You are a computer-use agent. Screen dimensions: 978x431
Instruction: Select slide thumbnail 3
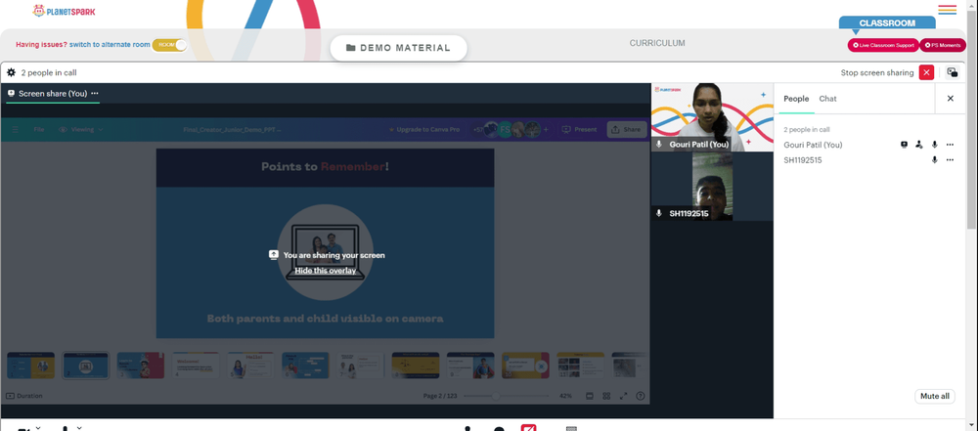[140, 366]
